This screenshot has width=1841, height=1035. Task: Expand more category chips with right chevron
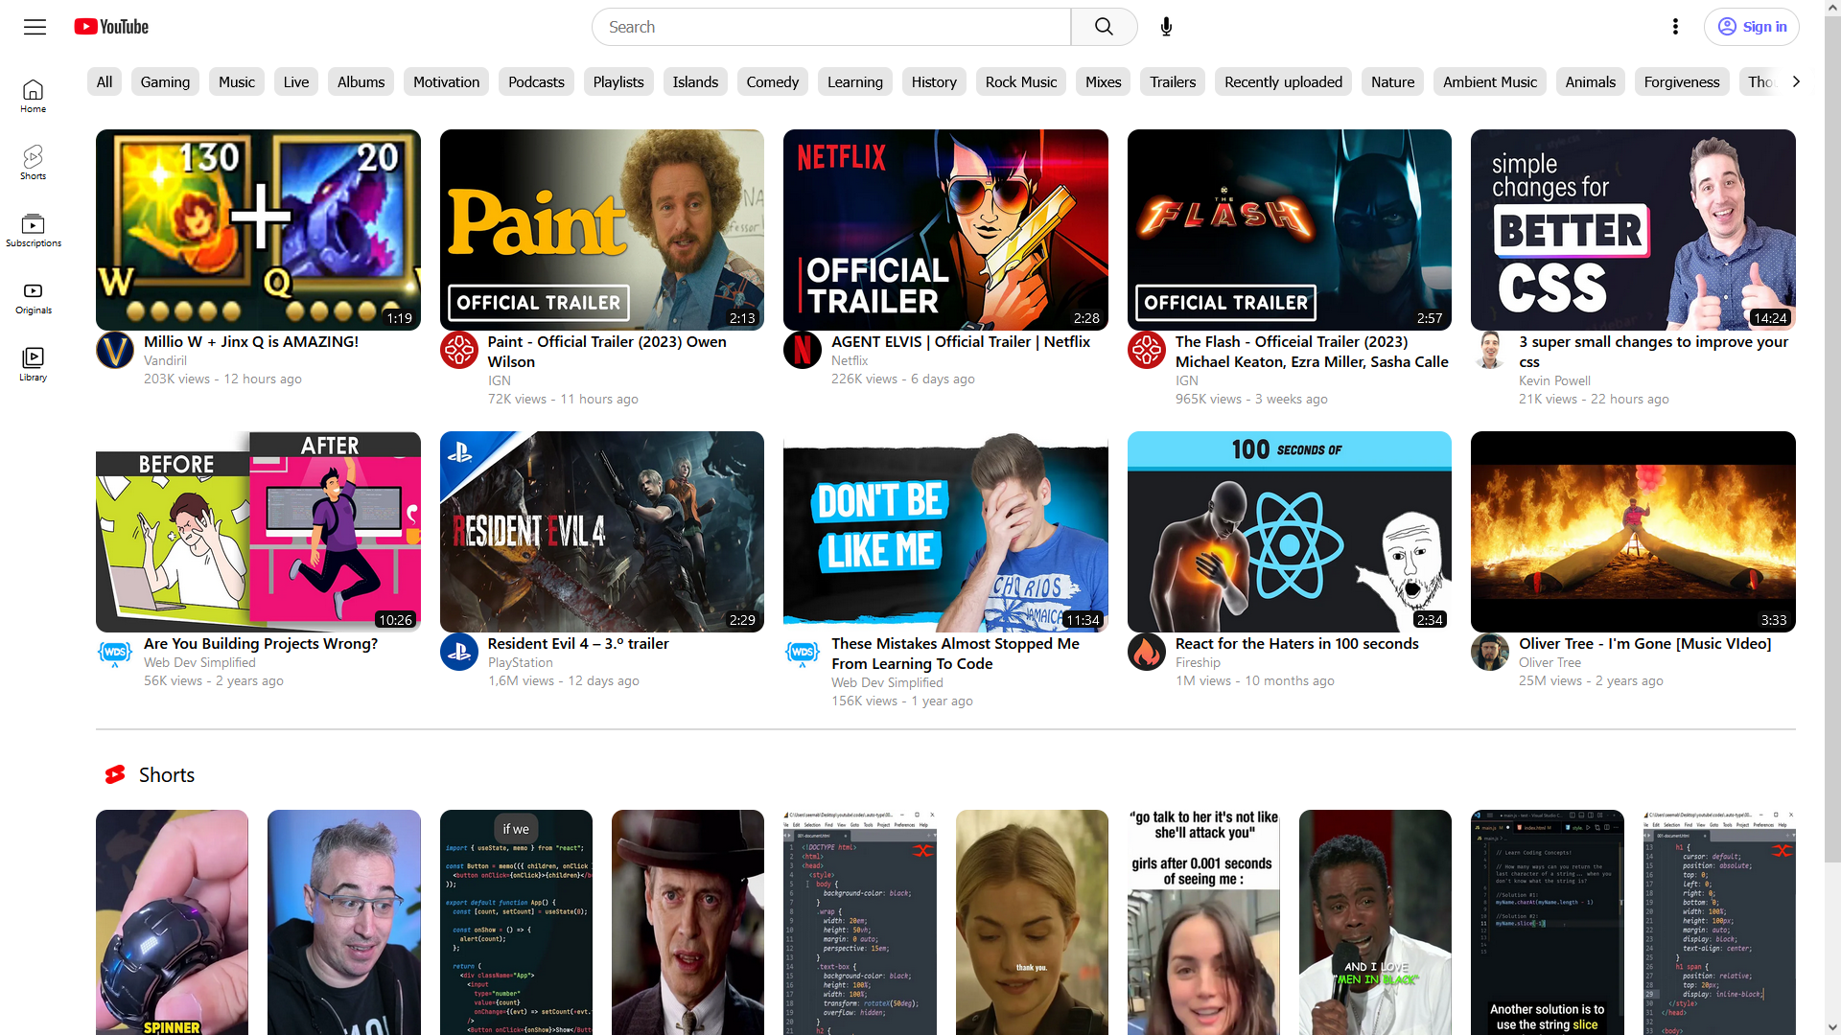tap(1796, 81)
